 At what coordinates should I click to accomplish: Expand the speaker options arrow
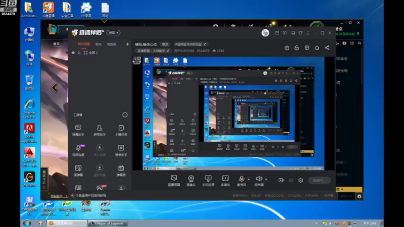pyautogui.click(x=266, y=179)
